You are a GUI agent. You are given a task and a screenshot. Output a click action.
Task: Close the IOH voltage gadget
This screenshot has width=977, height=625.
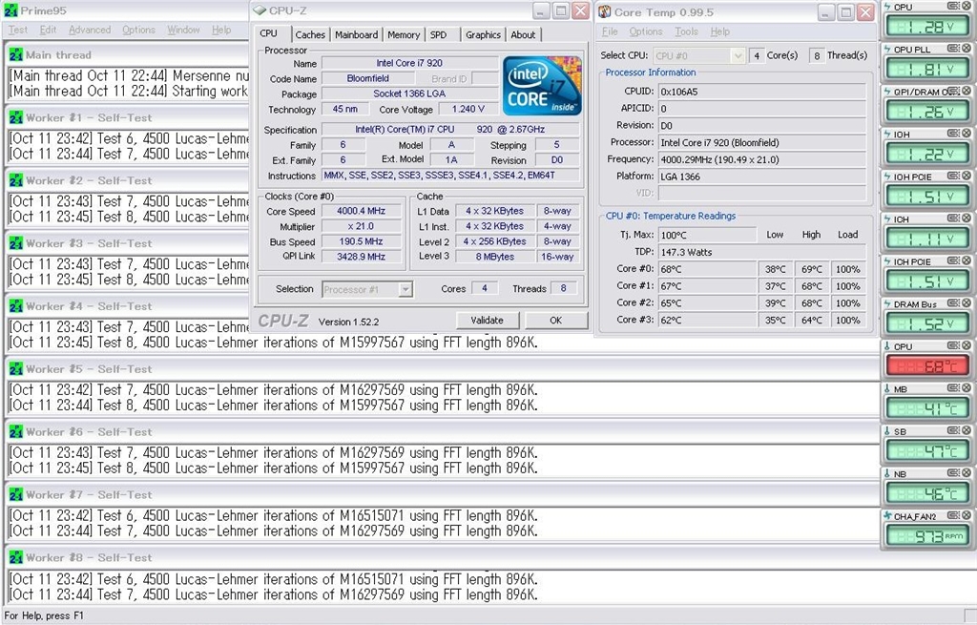[967, 133]
